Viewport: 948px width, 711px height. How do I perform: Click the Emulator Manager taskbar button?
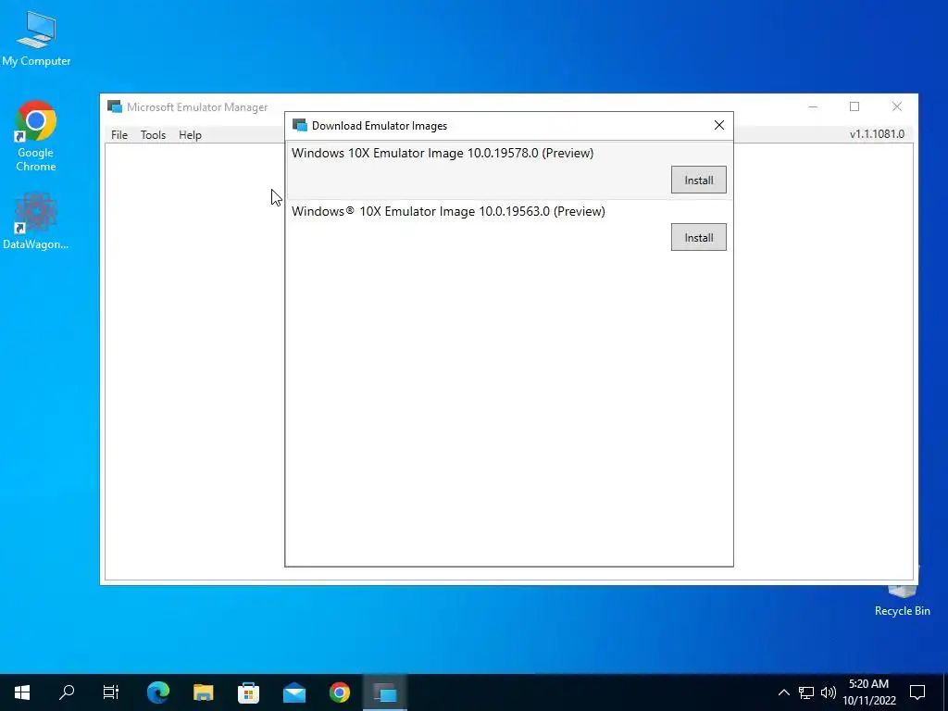coord(385,692)
